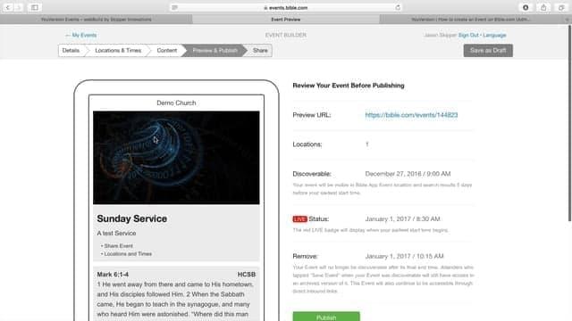This screenshot has width=572, height=321.
Task: Switch to the How to create an Event tab
Action: [x=471, y=20]
